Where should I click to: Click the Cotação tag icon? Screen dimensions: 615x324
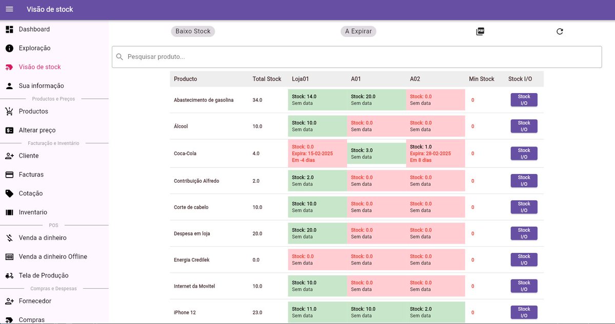tap(9, 193)
